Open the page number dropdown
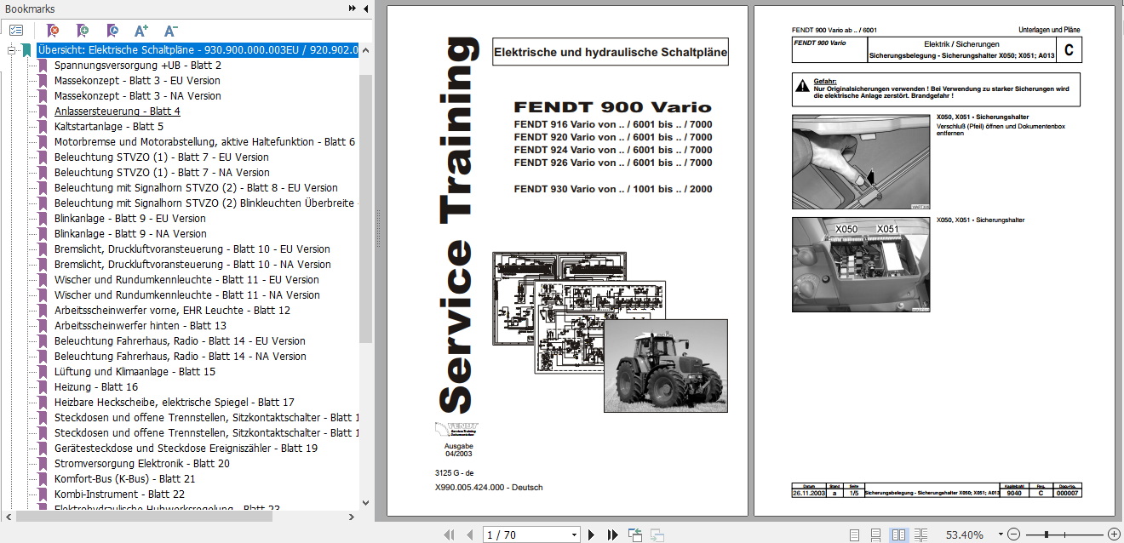 point(574,534)
